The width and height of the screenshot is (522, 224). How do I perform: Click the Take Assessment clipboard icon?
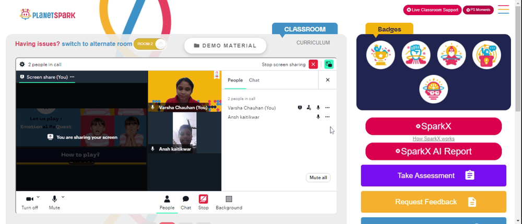[x=470, y=176]
